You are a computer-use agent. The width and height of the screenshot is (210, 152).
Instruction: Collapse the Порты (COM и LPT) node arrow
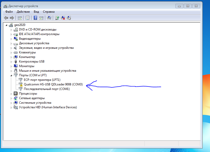click(x=11, y=75)
